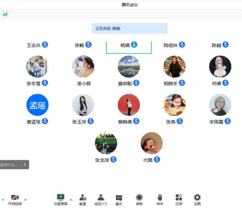242x208 pixels.
Task: Open the 应用 apps panel
Action: [179, 197]
